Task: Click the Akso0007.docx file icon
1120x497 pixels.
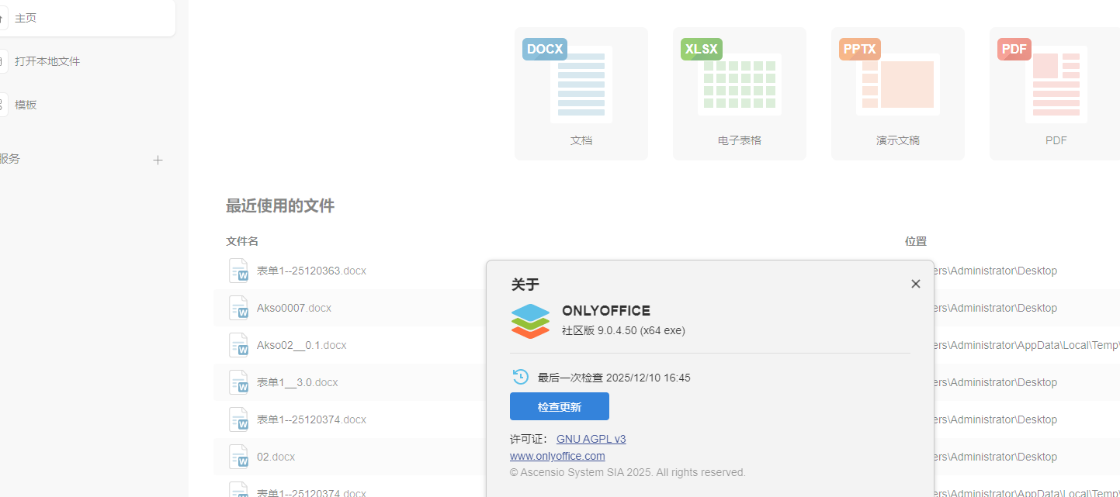Action: tap(238, 308)
